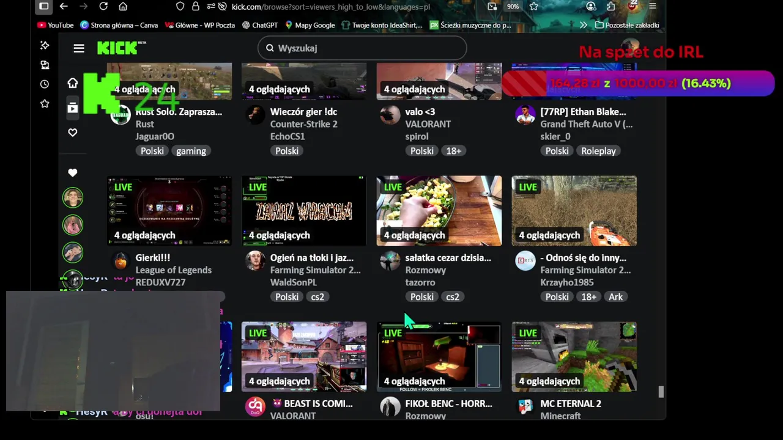Open Główne - WP Poczta bookmark
Screen dimensions: 783x440
[x=199, y=25]
